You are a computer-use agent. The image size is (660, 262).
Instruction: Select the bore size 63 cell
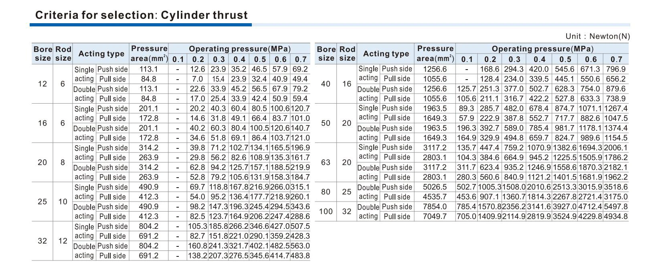click(326, 162)
